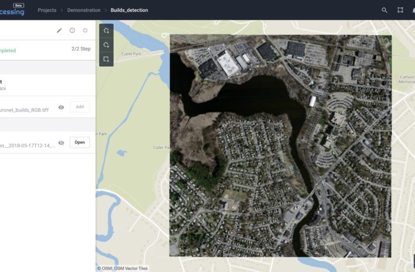
Task: Open the notifications bell icon
Action: pyautogui.click(x=413, y=10)
